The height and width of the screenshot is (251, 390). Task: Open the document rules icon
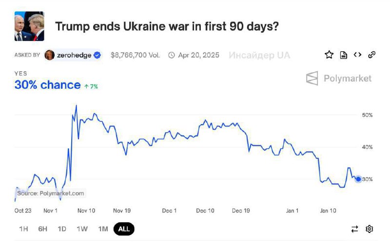click(x=343, y=55)
